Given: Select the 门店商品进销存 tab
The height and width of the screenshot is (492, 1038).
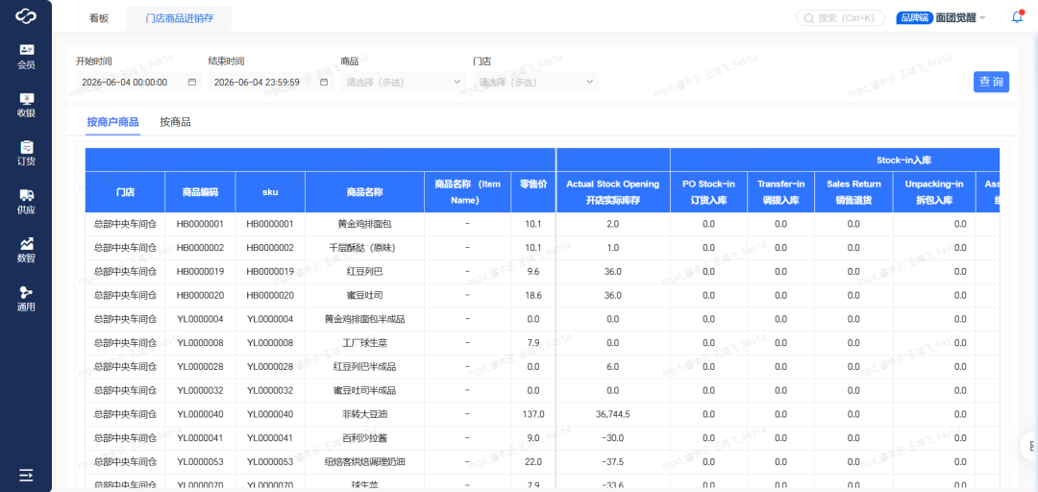Looking at the screenshot, I should pyautogui.click(x=180, y=18).
